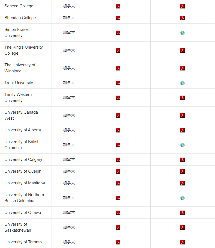Open Trinity Western University first PDF icon
Viewport: 215px width, 248px height.
click(118, 98)
